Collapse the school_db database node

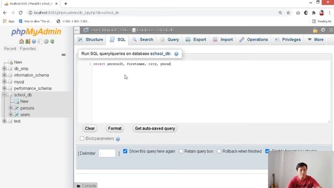4,95
